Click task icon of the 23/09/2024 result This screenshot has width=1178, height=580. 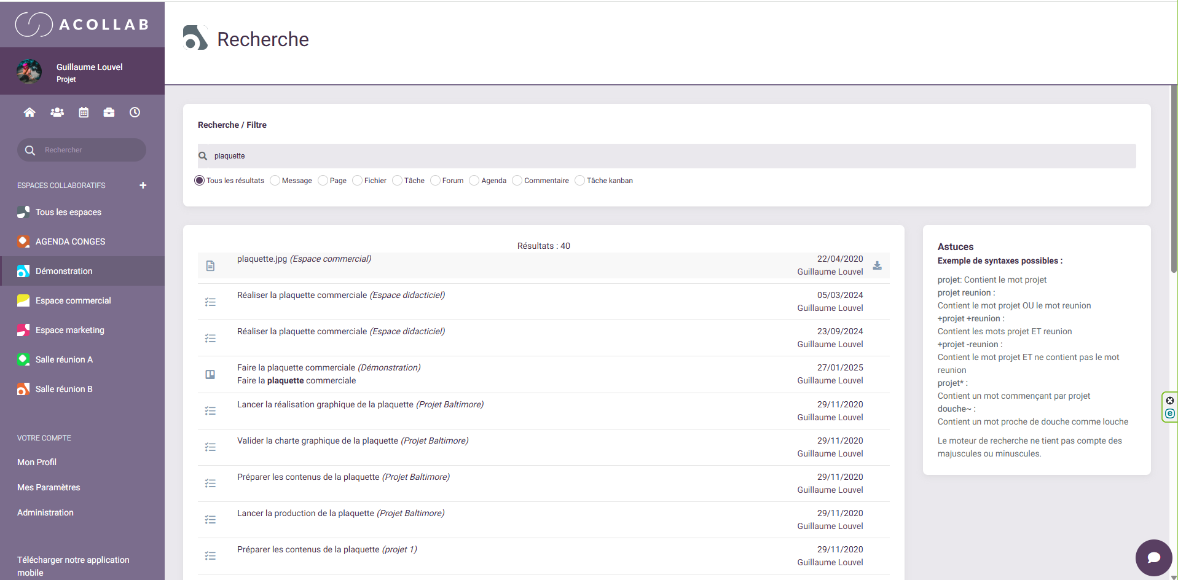point(210,338)
